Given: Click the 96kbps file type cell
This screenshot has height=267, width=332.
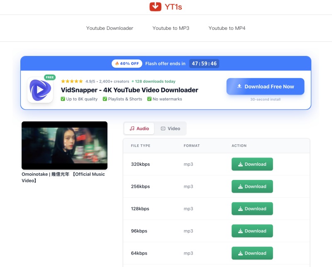Looking at the screenshot, I should tap(139, 231).
